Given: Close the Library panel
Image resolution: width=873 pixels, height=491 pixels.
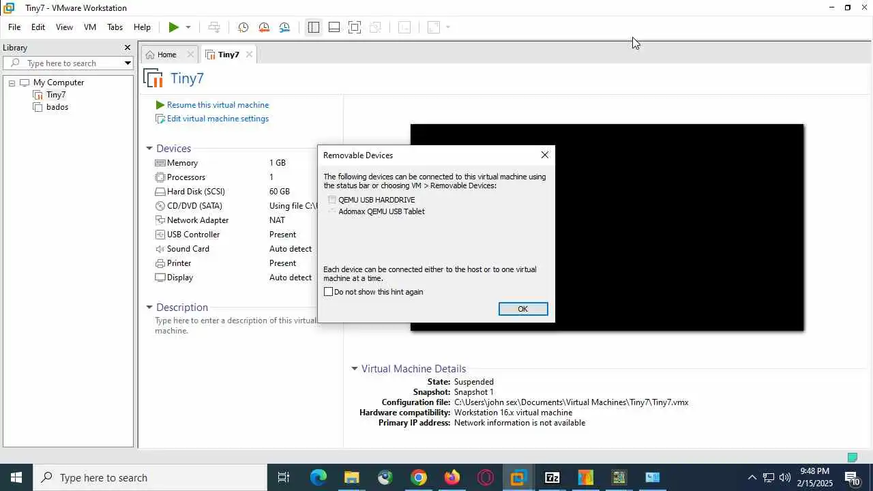Looking at the screenshot, I should pyautogui.click(x=127, y=48).
